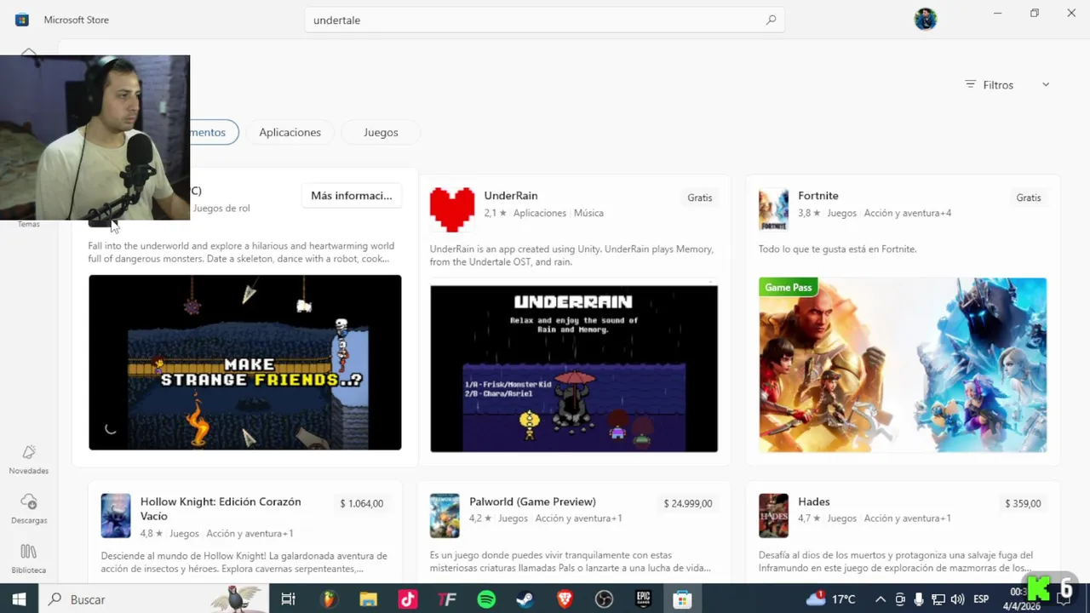This screenshot has width=1090, height=613.
Task: Open the Windows Start menu
Action: coord(19,599)
